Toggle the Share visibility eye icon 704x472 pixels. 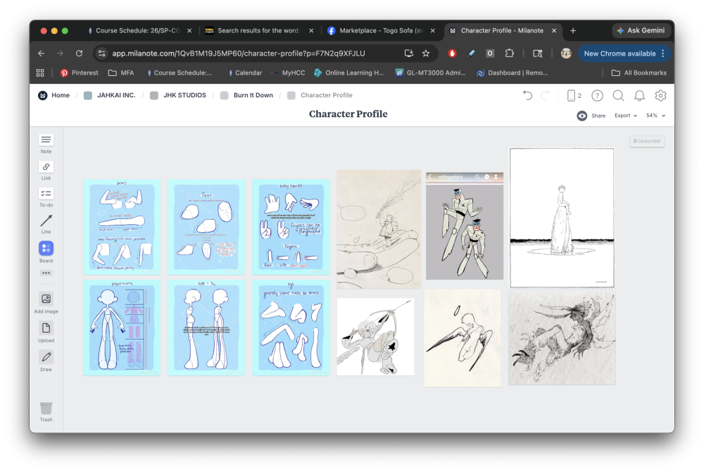582,116
